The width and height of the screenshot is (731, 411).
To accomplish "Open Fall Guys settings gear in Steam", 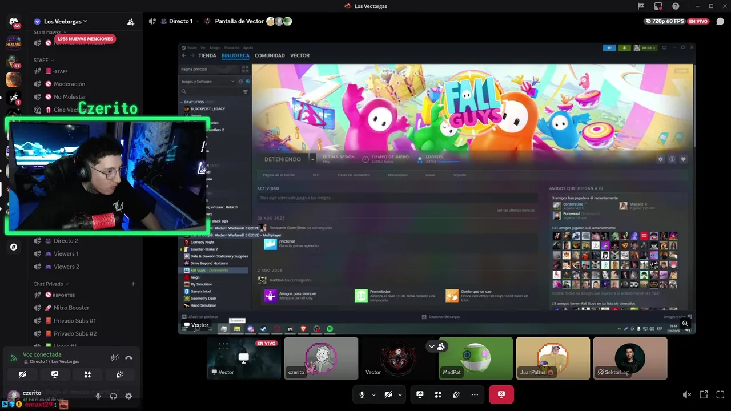I will pyautogui.click(x=661, y=159).
